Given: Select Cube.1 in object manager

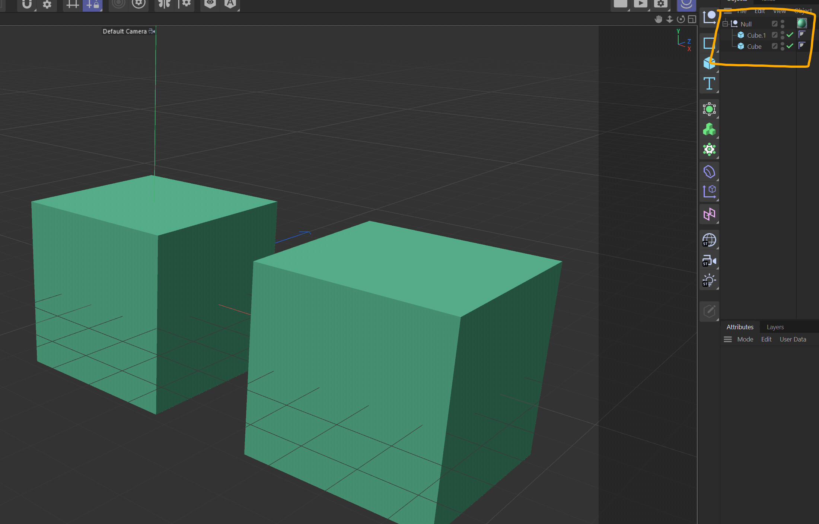Looking at the screenshot, I should 756,35.
